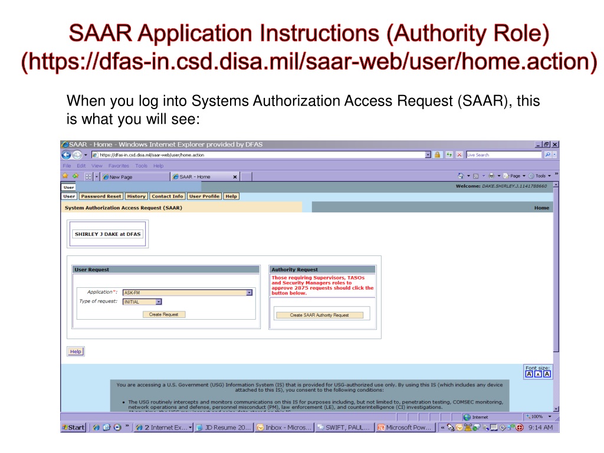The image size is (604, 453).
Task: Click the Help button below the forms
Action: [75, 352]
